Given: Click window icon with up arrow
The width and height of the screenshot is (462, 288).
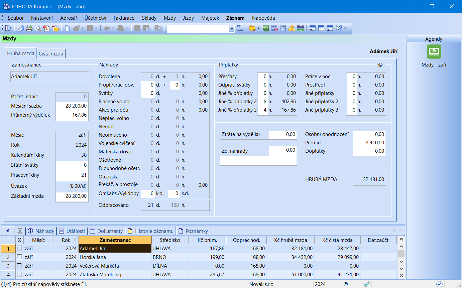Looking at the screenshot, I should point(330,29).
